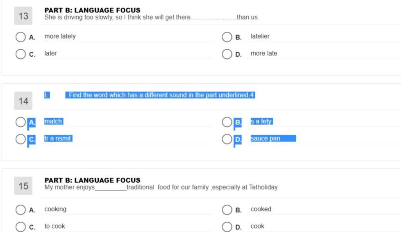
Task: Click the highlighted answer text 'sauce pan'
Action: click(265, 138)
